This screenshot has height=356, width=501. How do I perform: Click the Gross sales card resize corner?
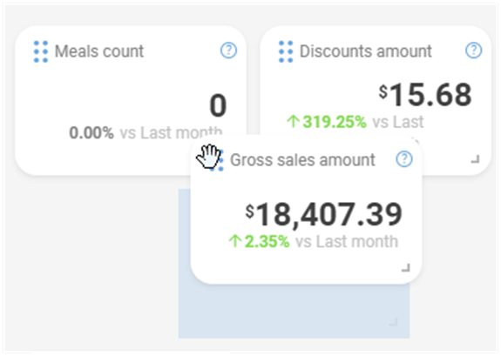pos(406,267)
